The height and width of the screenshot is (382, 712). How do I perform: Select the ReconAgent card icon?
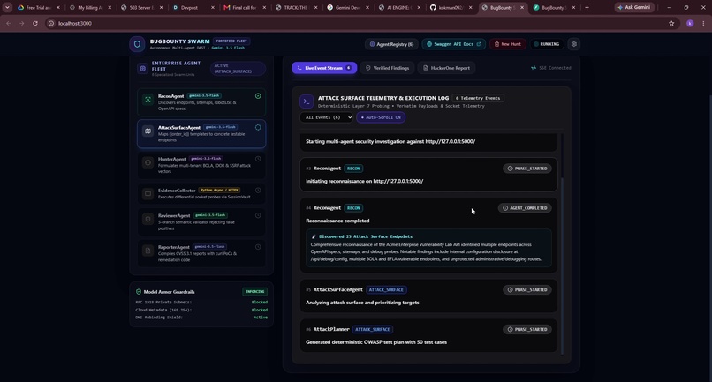[148, 100]
